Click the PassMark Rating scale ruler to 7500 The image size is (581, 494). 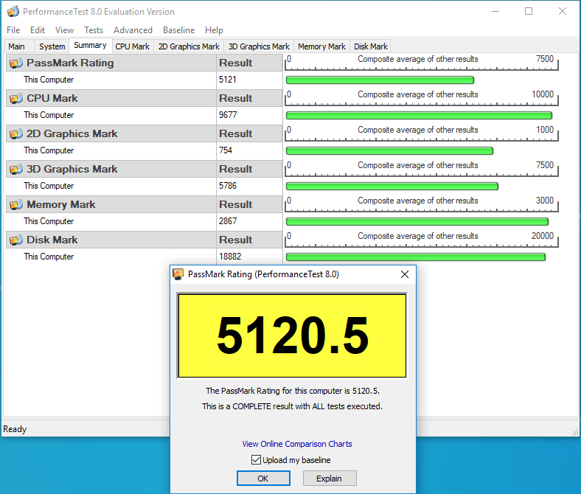[x=422, y=63]
